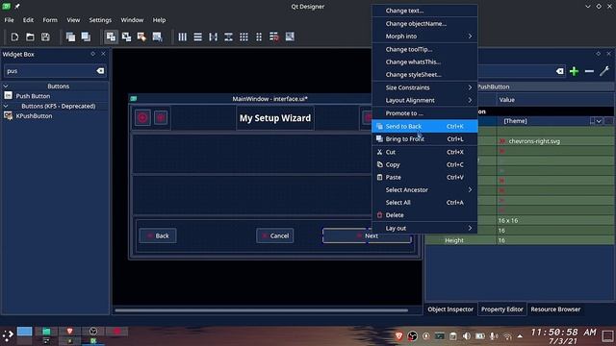Click the Back button on the form
Screen dimensions: 616x346
(158, 235)
